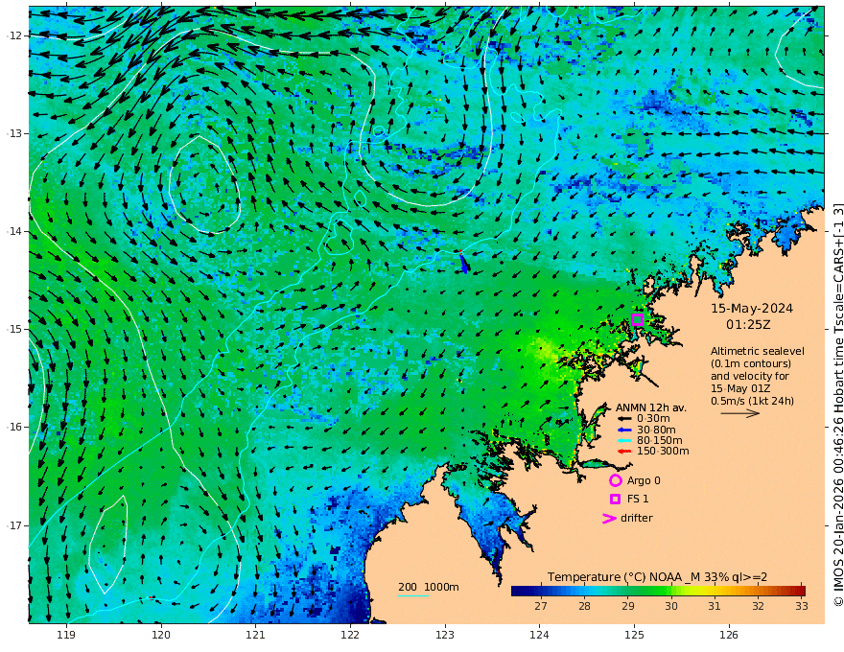Click the 'and velocity for' caption line
This screenshot has height=652, width=844.
(750, 376)
